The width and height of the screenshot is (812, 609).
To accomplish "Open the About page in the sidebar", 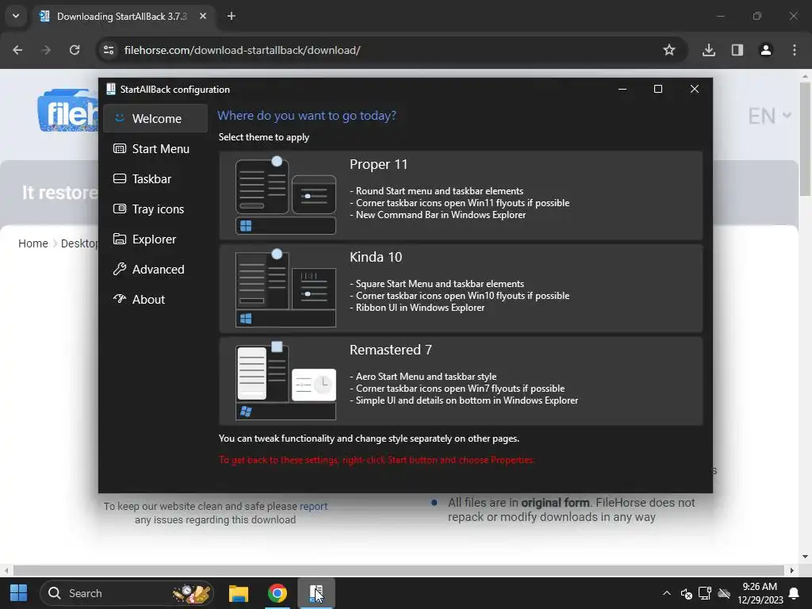I will [155, 299].
